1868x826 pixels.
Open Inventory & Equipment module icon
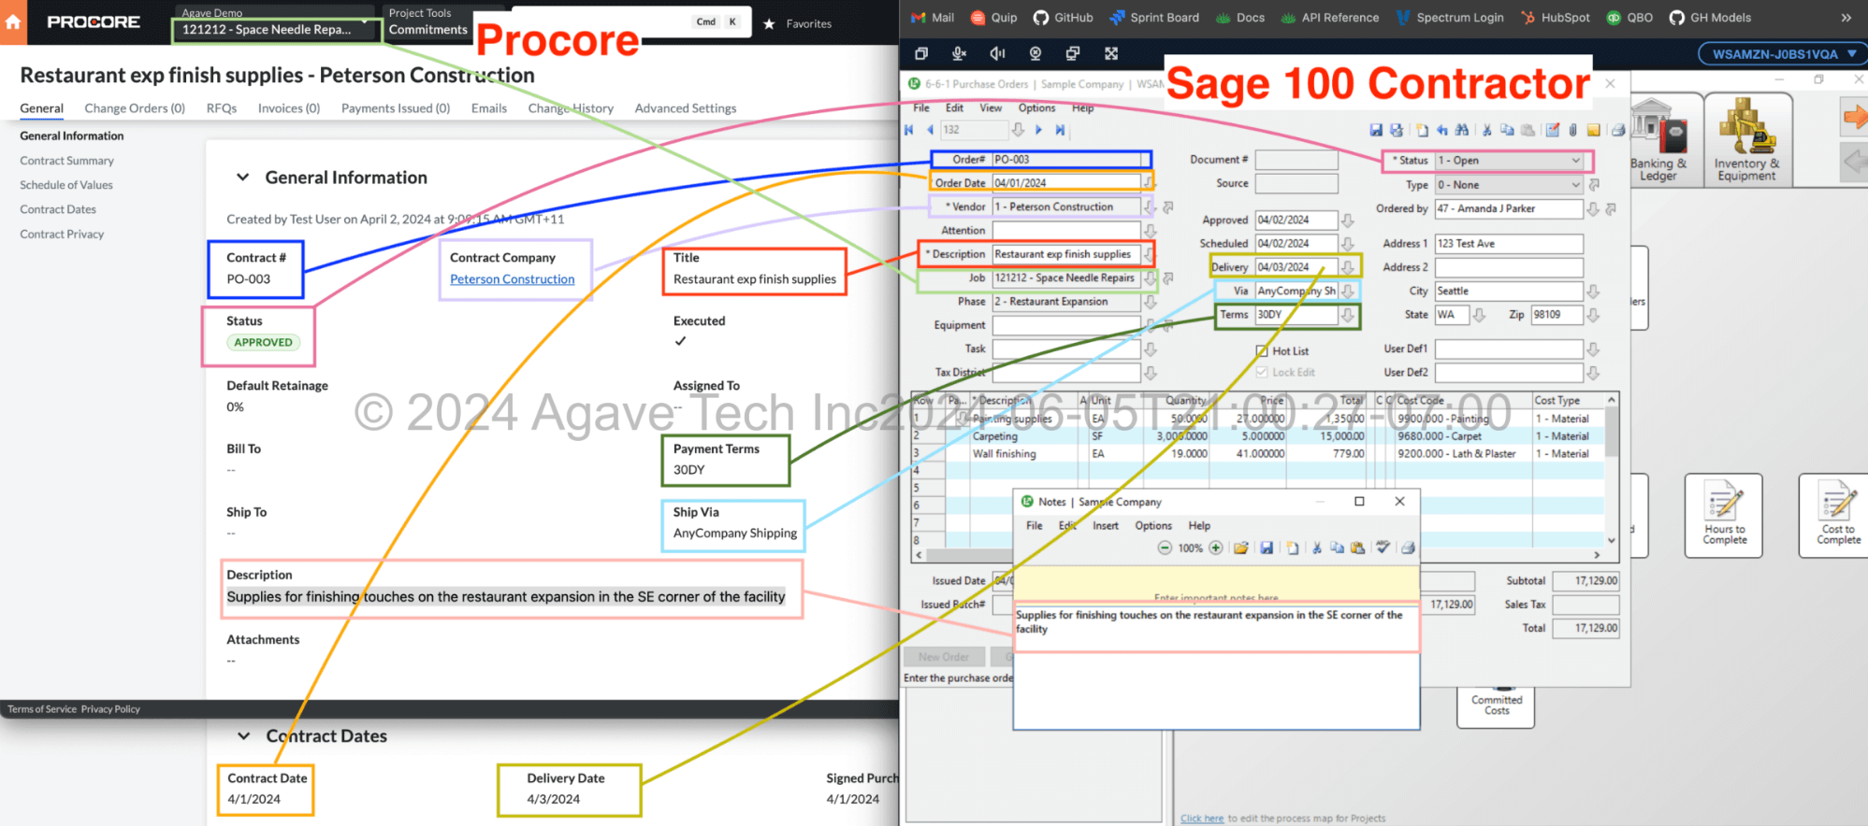coord(1746,140)
